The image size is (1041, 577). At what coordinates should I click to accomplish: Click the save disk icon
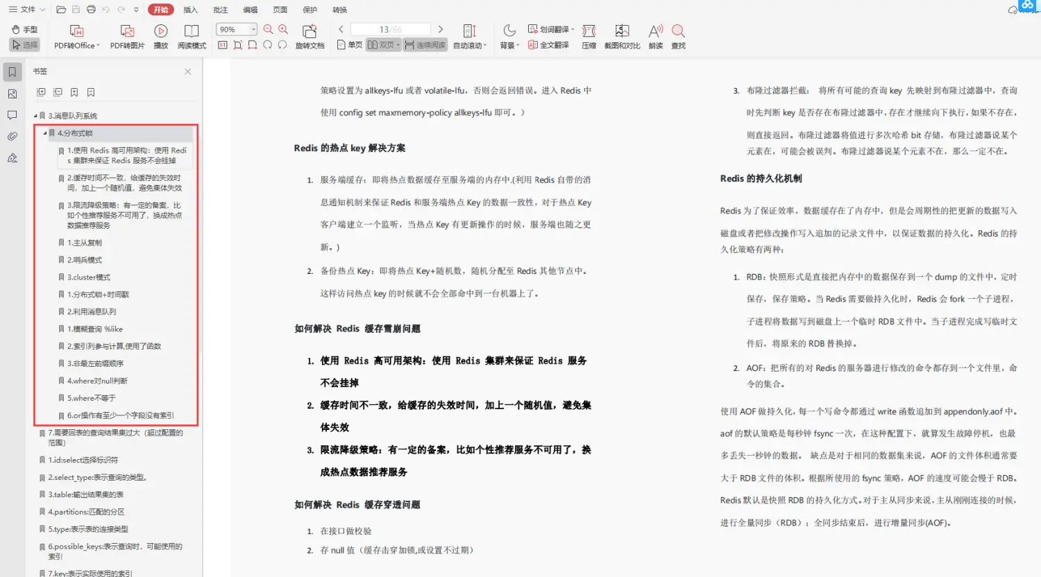76,10
